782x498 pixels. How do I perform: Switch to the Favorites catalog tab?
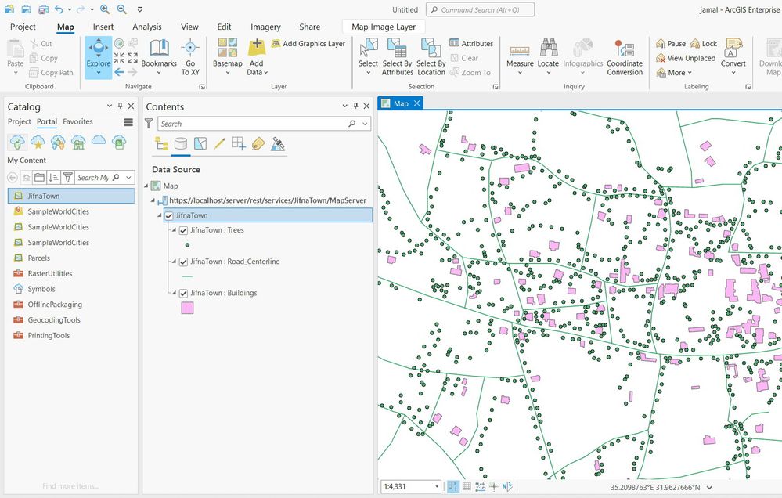coord(77,122)
